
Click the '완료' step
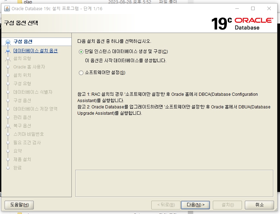[x=18, y=168]
